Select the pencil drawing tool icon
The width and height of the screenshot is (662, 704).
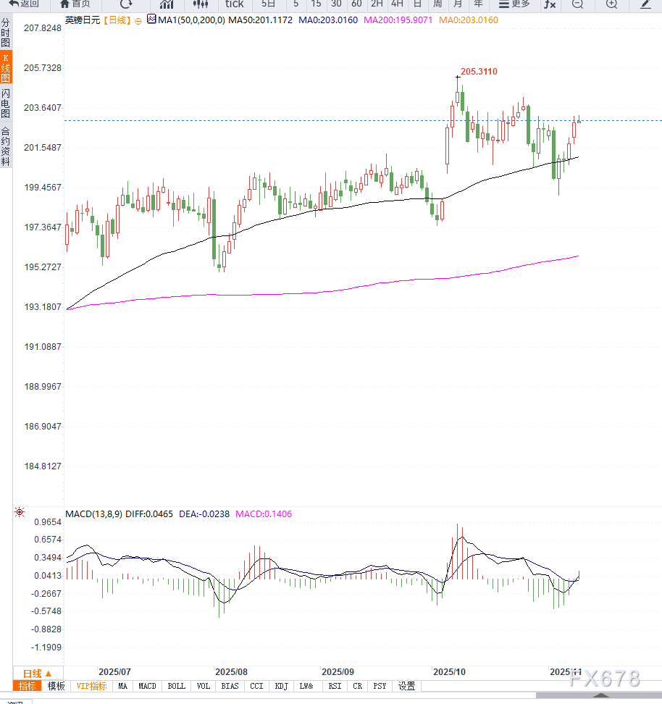(645, 4)
